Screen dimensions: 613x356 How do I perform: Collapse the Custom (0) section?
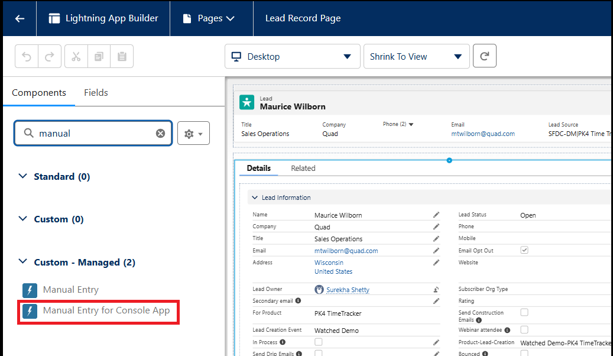[23, 219]
